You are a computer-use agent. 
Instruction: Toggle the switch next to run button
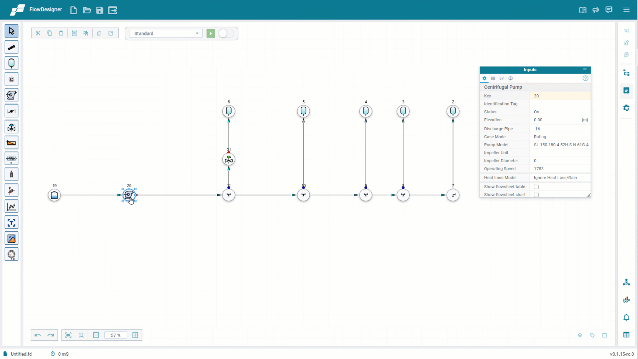[x=226, y=34]
